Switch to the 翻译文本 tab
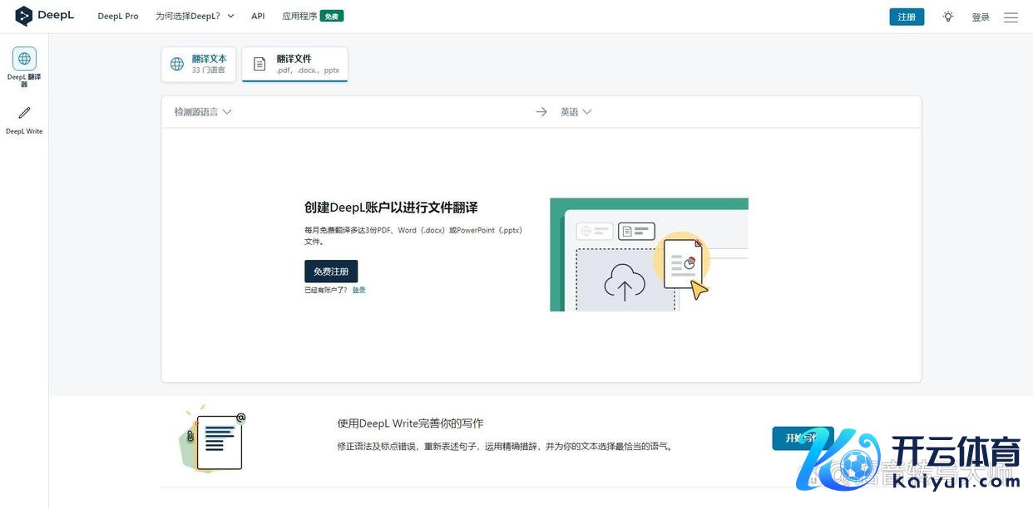Viewport: 1033px width, 509px height. coord(199,64)
